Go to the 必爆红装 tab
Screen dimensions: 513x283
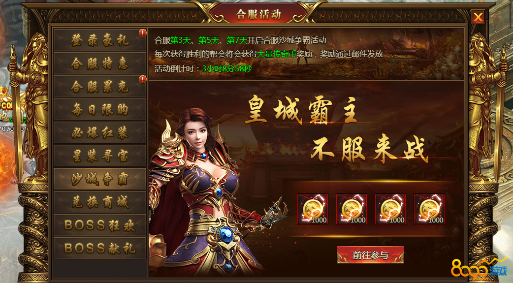tap(100, 133)
